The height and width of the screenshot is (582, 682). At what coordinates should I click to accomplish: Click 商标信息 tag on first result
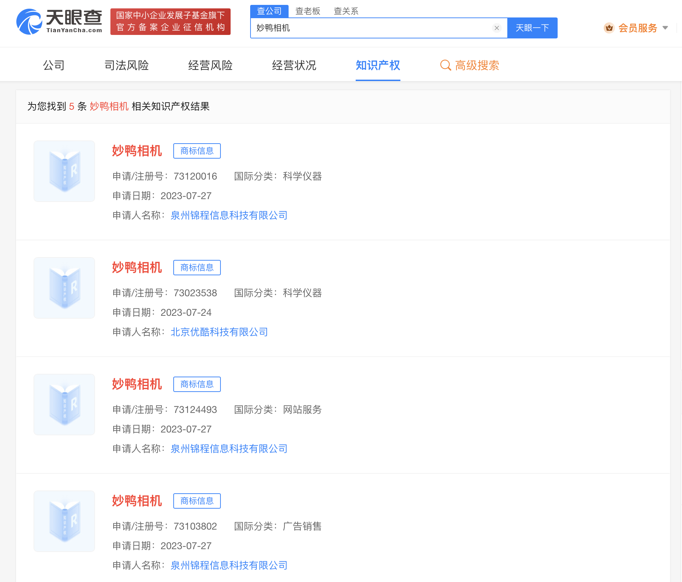(197, 151)
